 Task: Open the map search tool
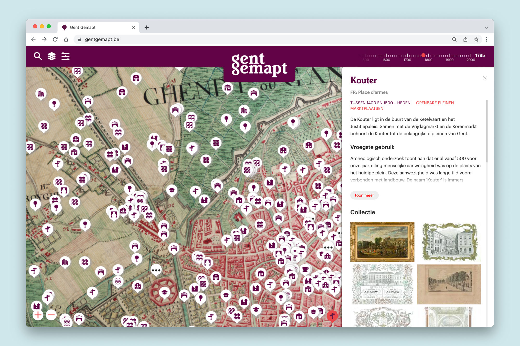coord(38,56)
